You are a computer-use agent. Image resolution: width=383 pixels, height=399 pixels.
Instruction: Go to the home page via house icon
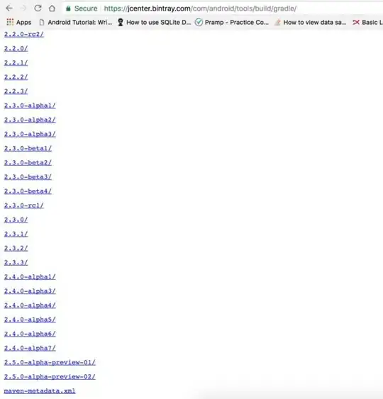pyautogui.click(x=52, y=9)
